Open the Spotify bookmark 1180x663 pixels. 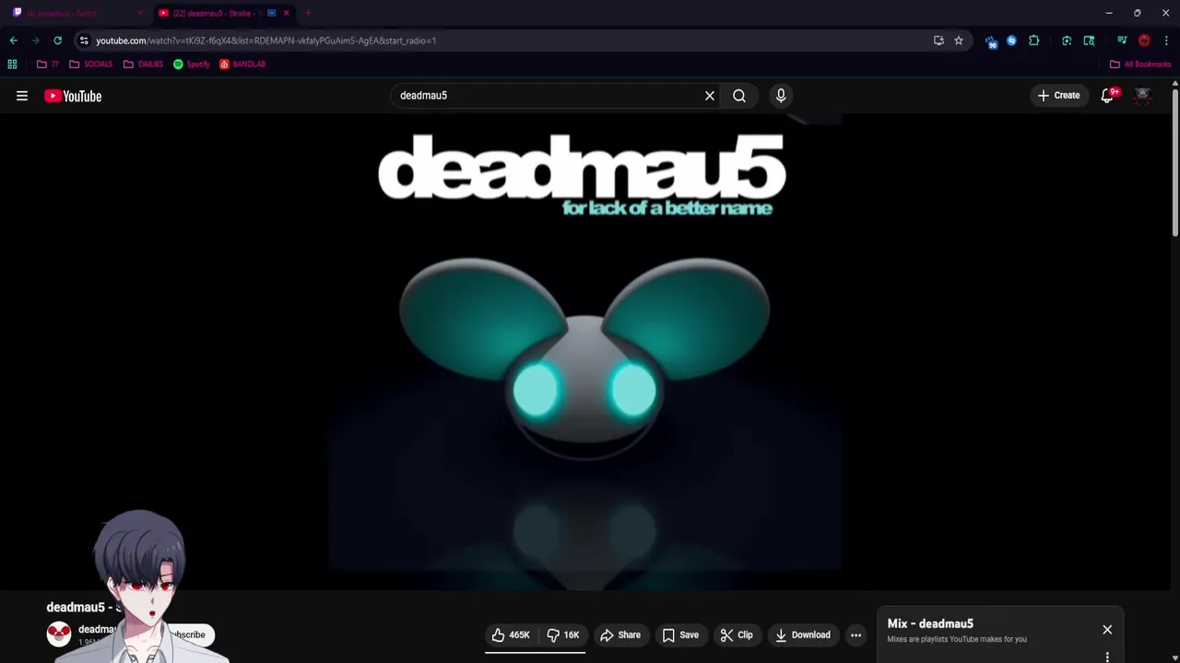click(x=192, y=64)
